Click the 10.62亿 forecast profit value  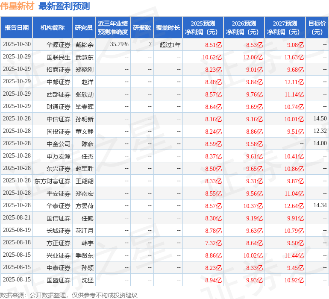[212, 57]
